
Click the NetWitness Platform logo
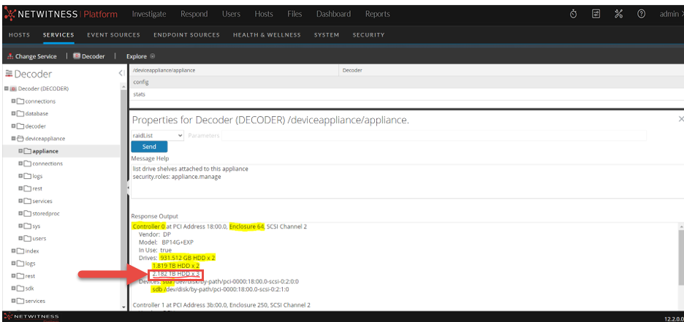tap(61, 14)
